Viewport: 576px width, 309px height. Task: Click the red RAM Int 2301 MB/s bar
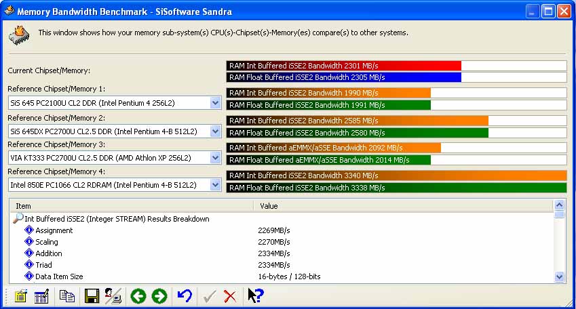click(x=343, y=66)
